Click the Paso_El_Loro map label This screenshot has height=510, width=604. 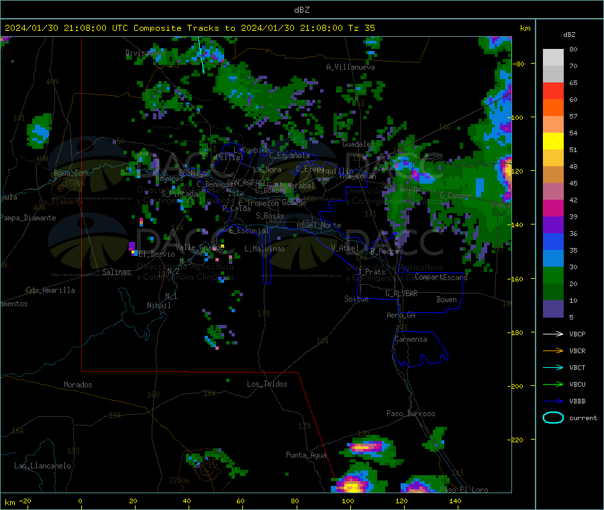tap(464, 490)
